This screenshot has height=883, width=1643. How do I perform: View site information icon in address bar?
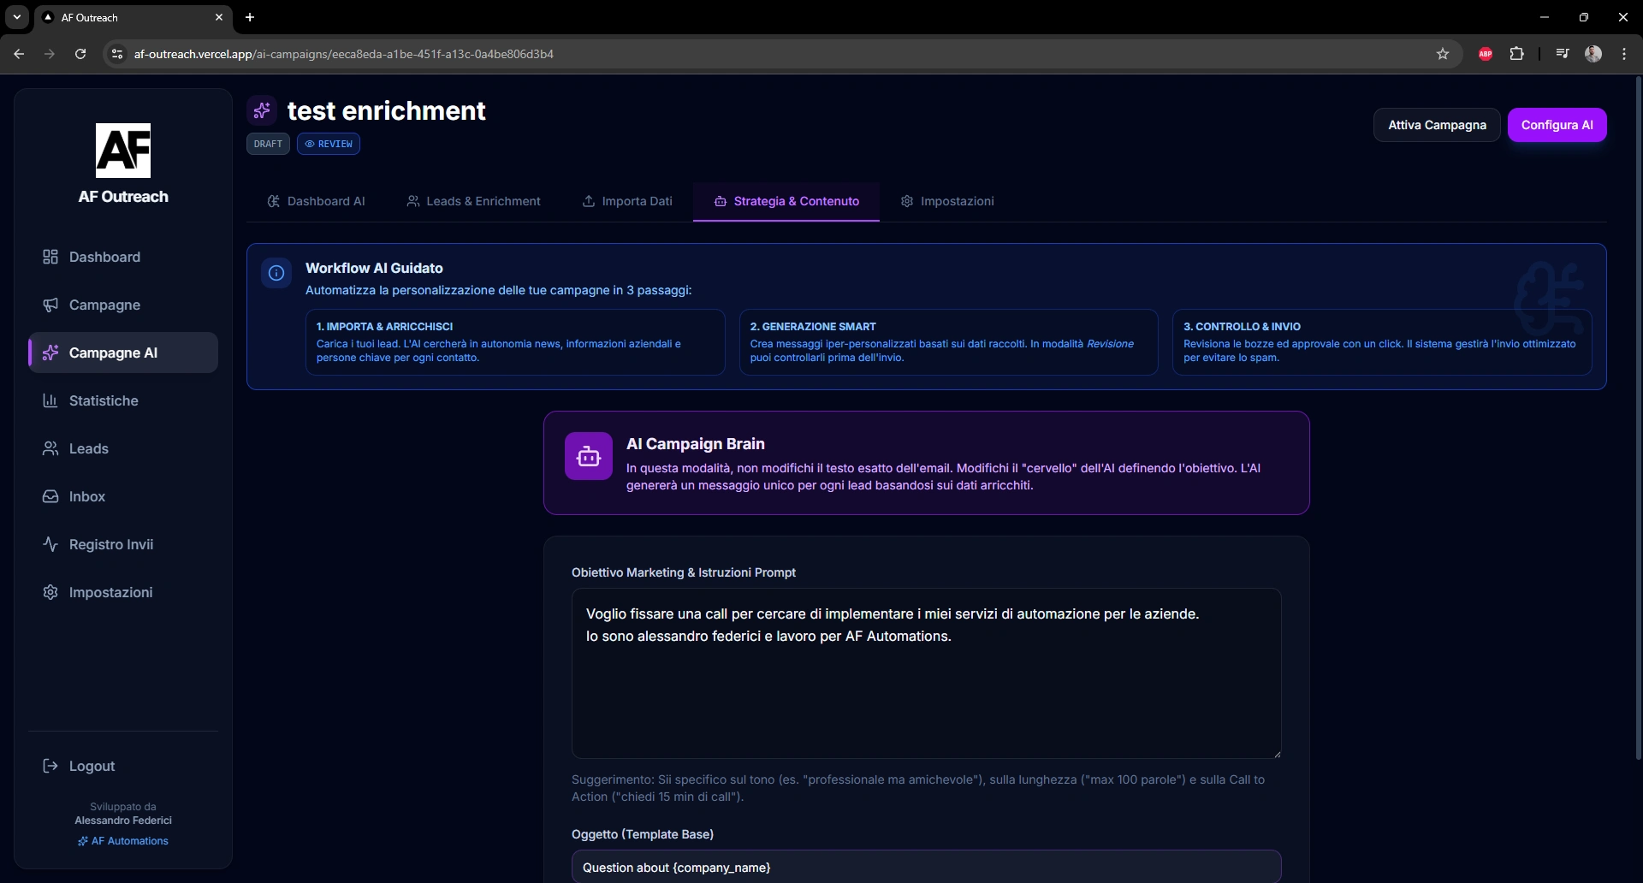(x=117, y=54)
